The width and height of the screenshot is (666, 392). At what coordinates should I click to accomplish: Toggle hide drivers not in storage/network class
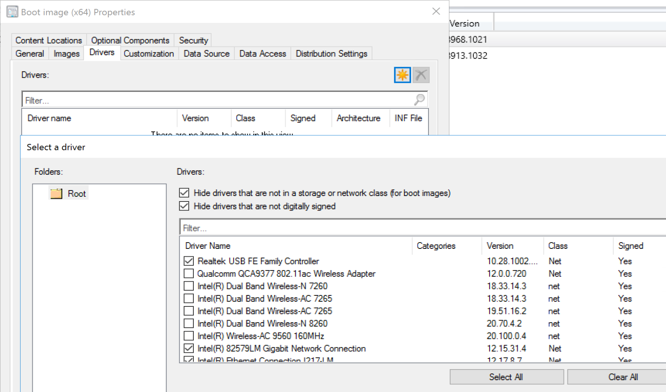coord(184,193)
